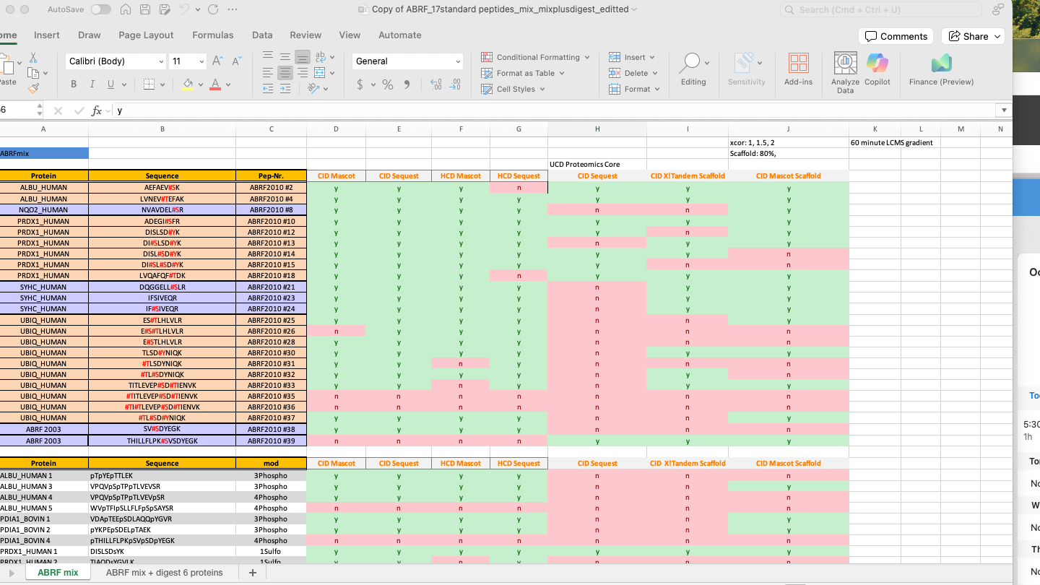
Task: Toggle Bold formatting
Action: tap(74, 84)
